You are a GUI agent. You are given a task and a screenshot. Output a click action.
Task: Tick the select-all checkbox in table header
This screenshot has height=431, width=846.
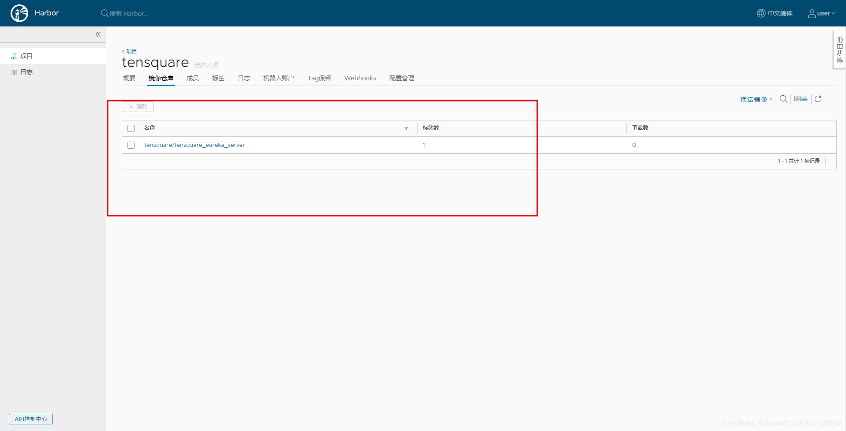pos(131,128)
